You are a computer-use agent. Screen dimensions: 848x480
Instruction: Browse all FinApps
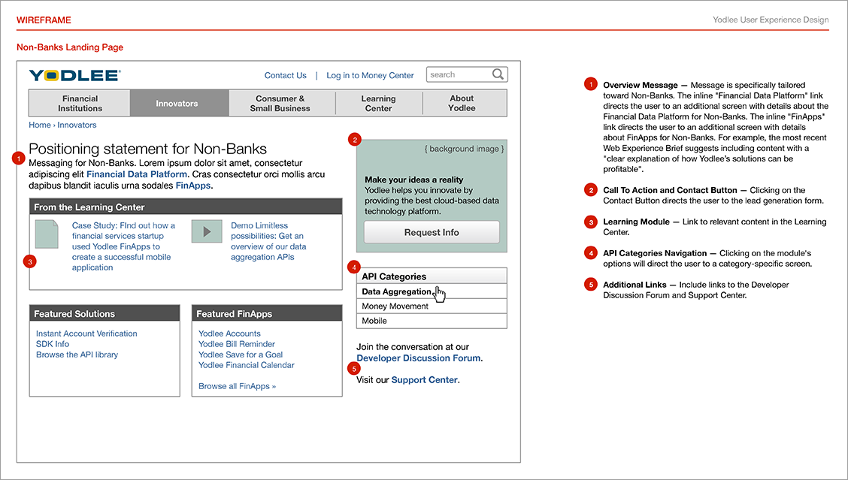(237, 386)
